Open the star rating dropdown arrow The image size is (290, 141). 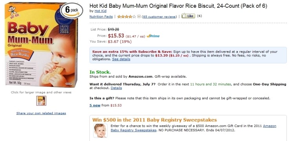pos(139,17)
